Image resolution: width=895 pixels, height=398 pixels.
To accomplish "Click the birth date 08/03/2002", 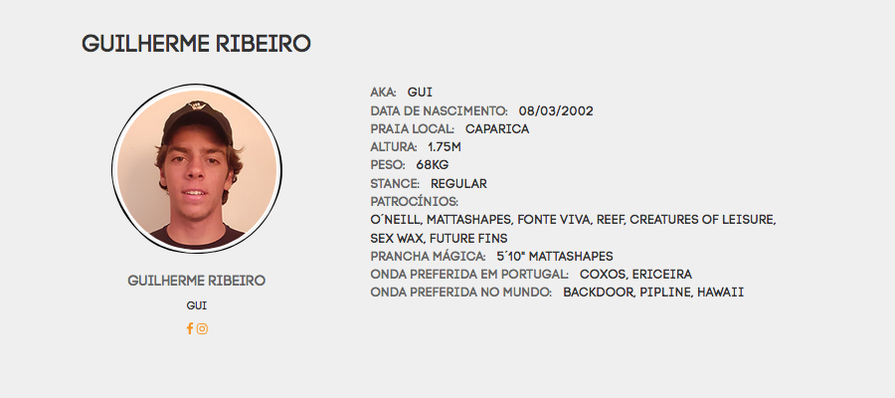I will coord(556,110).
